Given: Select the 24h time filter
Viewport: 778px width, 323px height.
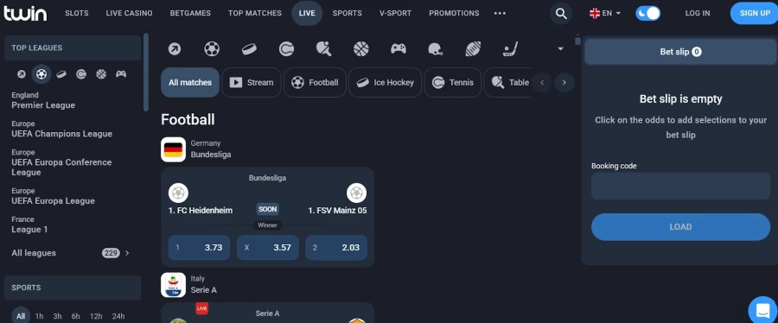Looking at the screenshot, I should click(x=118, y=316).
